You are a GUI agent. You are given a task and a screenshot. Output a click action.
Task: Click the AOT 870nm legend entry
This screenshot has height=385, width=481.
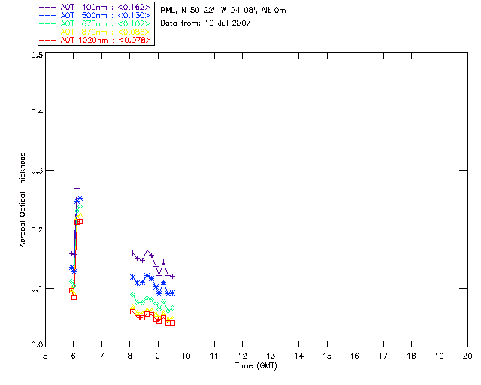95,32
